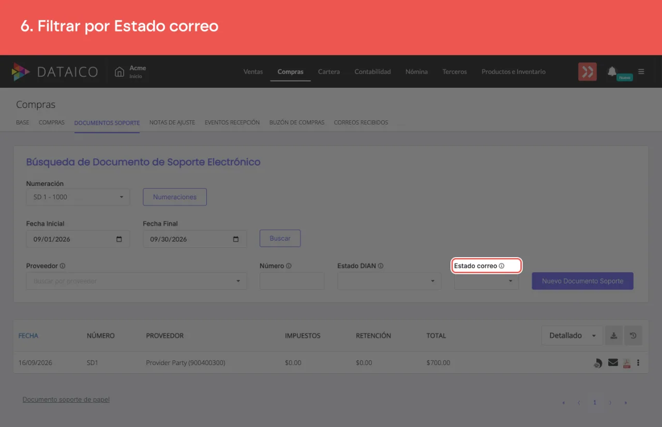Click the Provider Party (900400300) cell
Screen dimensions: 662x427
click(x=186, y=363)
